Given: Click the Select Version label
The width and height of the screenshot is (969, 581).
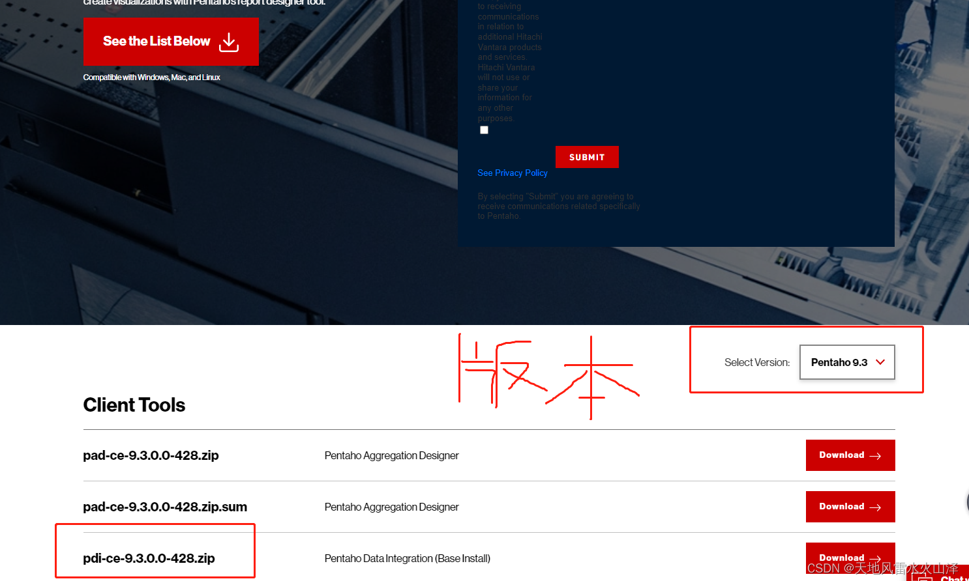Looking at the screenshot, I should pyautogui.click(x=757, y=362).
